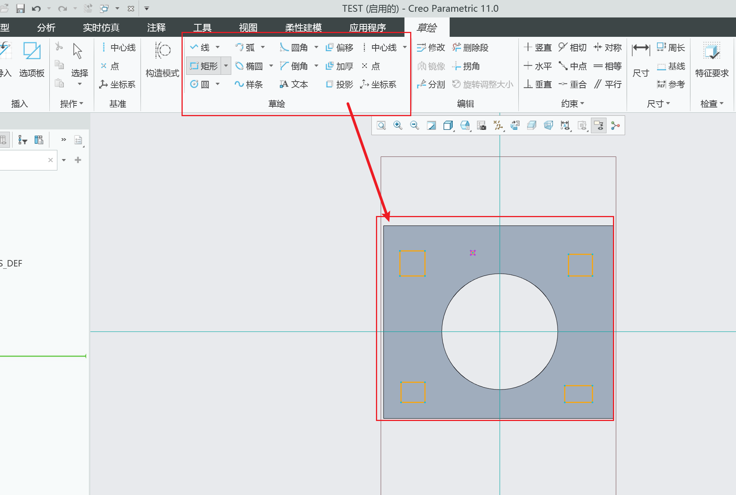Click Delete Segment (删除段) tool
Image resolution: width=736 pixels, height=495 pixels.
tap(470, 47)
